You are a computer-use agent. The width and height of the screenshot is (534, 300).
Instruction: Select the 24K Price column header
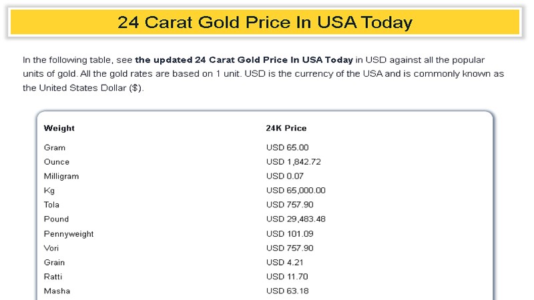pyautogui.click(x=286, y=128)
